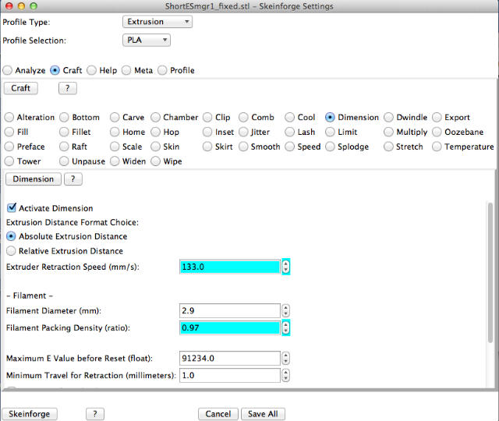Open the Lash plugin settings

tap(289, 132)
